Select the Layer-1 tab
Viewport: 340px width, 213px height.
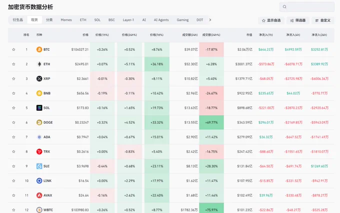pyautogui.click(x=128, y=20)
